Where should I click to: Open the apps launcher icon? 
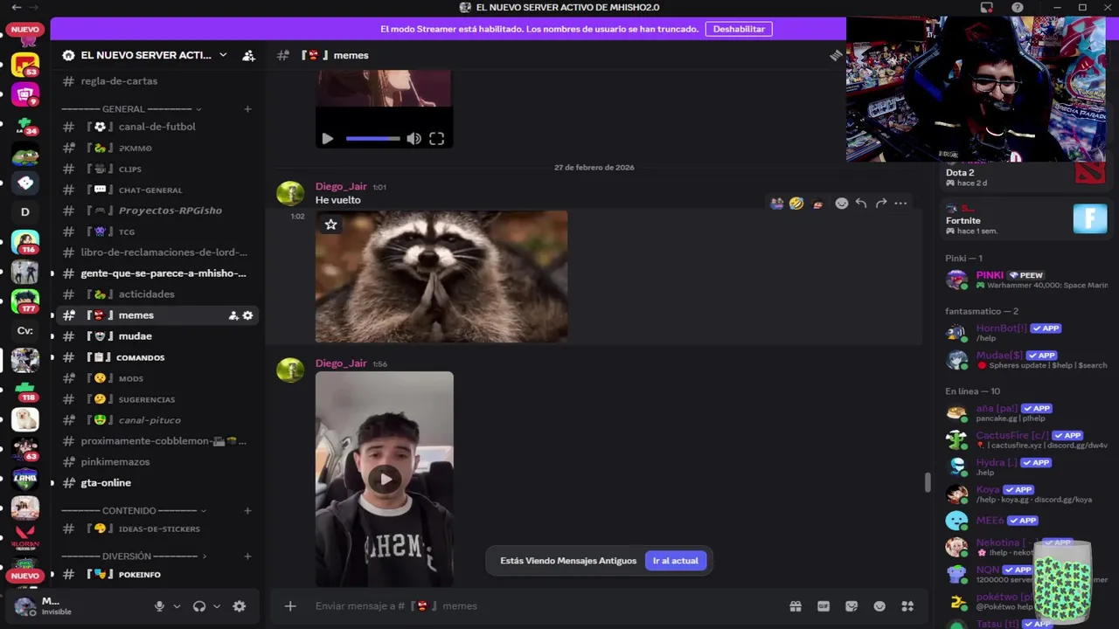pyautogui.click(x=907, y=606)
